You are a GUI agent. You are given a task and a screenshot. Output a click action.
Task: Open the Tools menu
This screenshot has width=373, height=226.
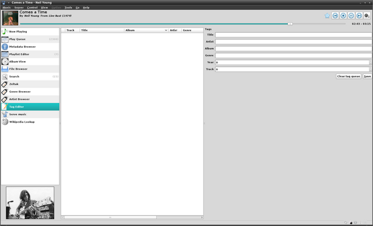(68, 8)
